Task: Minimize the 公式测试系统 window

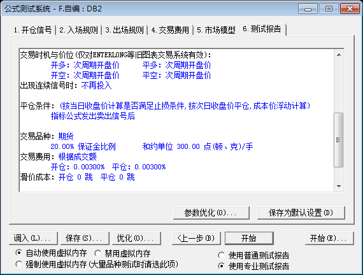Action: pos(308,9)
